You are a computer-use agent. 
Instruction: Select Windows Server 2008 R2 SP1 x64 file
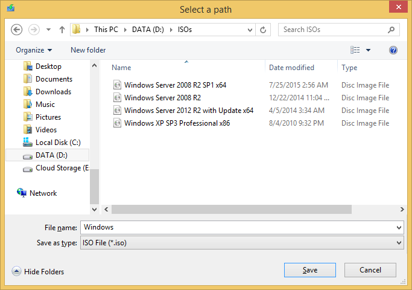tap(175, 85)
